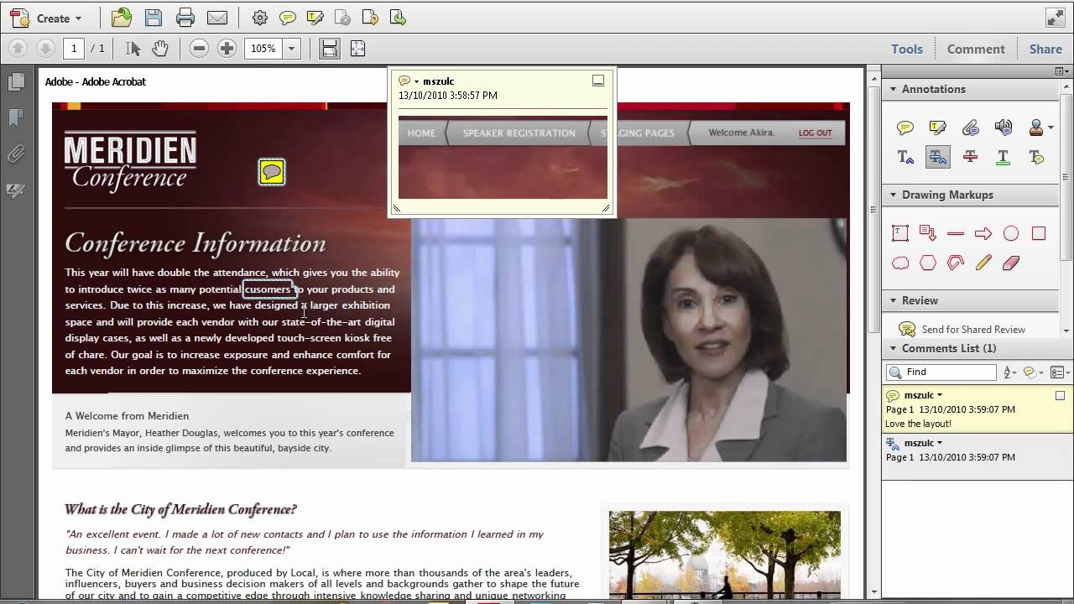Collapse the Drawing Markups section
Viewport: 1074px width, 604px height.
pos(894,195)
